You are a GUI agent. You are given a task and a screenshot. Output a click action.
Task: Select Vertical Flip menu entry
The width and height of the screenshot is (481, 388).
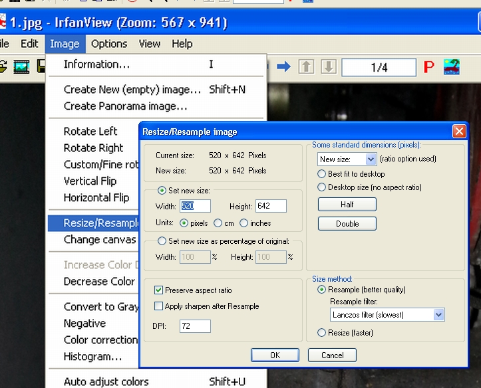coord(93,181)
